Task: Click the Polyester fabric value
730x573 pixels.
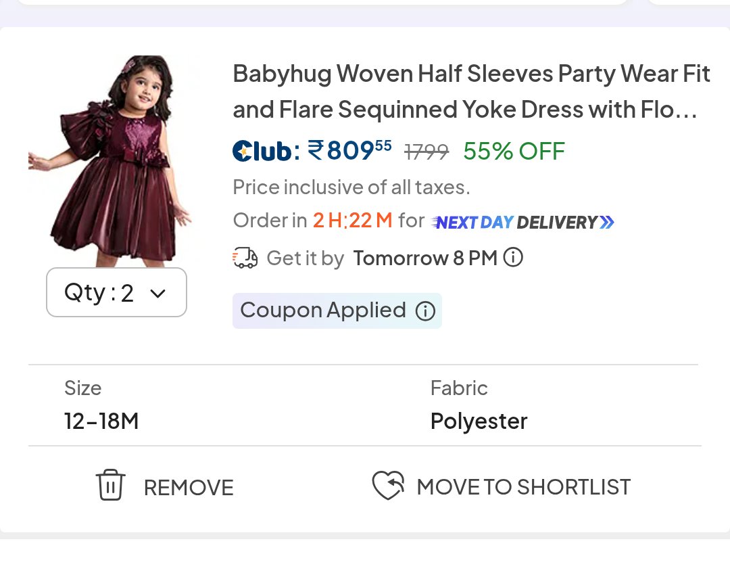Action: (479, 421)
